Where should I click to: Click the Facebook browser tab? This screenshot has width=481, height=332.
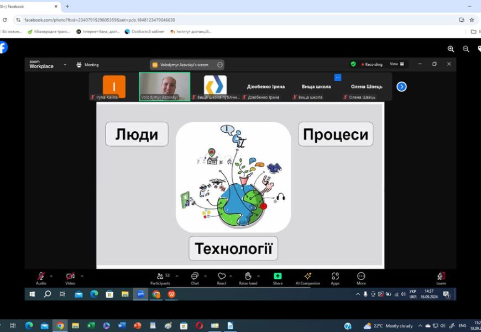[28, 7]
